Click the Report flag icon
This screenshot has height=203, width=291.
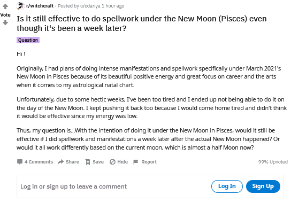pyautogui.click(x=136, y=162)
